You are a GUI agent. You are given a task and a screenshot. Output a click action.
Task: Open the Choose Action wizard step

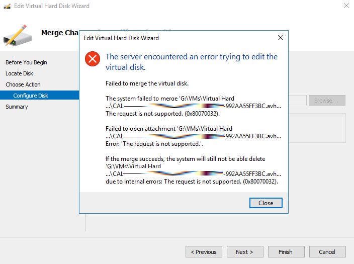pyautogui.click(x=23, y=84)
